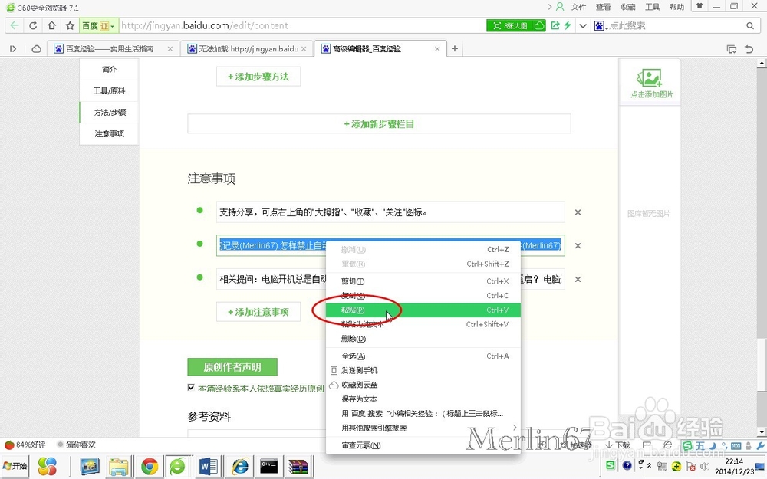Click the browser back arrow button
767x479 pixels.
15,25
